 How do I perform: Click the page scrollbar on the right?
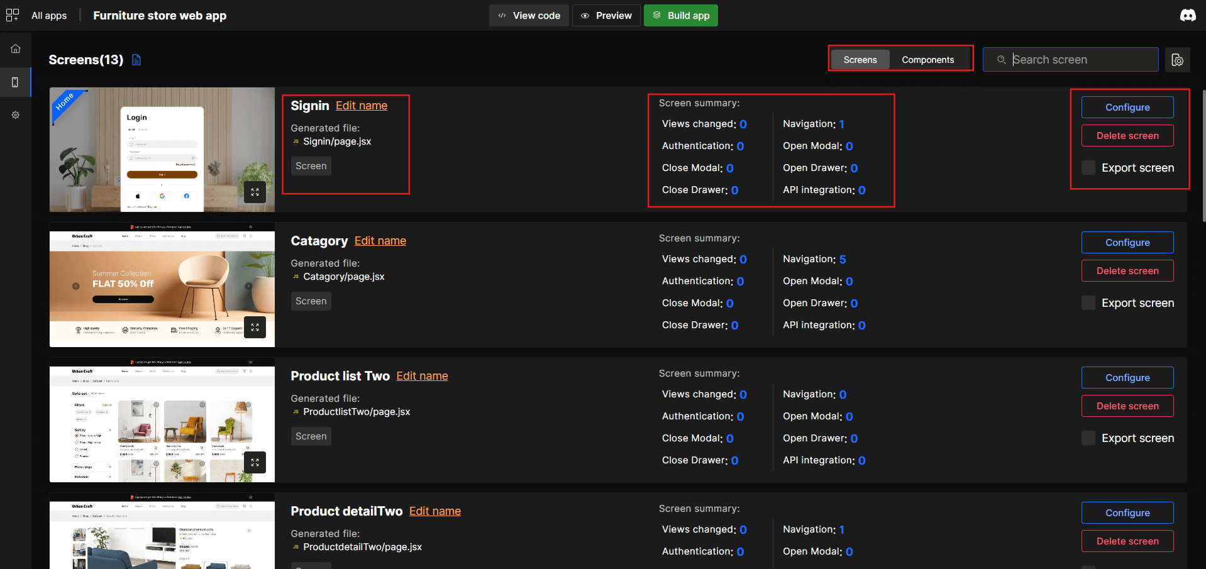(1203, 155)
